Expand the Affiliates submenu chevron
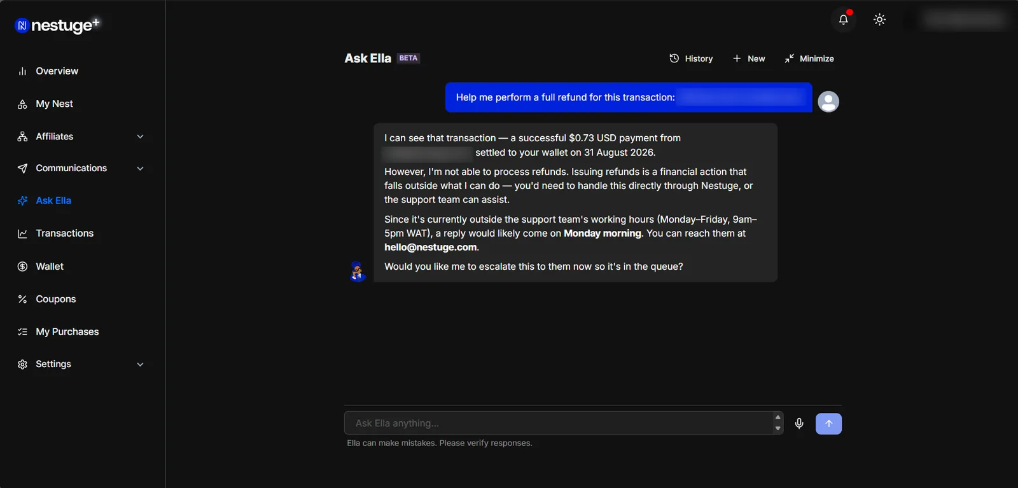The height and width of the screenshot is (488, 1018). pos(140,137)
